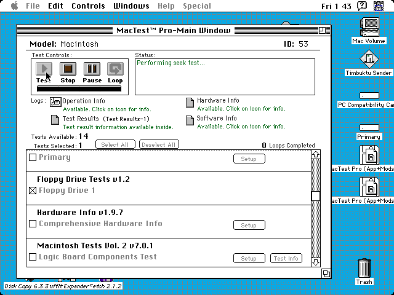Open the Windows menu
Viewport: 394px width, 295px height.
131,6
